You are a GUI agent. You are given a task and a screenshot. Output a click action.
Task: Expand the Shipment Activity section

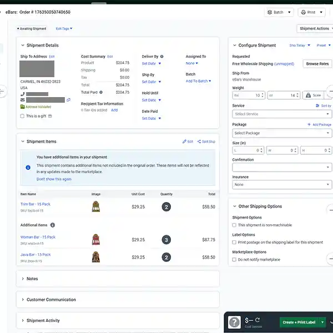pyautogui.click(x=23, y=320)
